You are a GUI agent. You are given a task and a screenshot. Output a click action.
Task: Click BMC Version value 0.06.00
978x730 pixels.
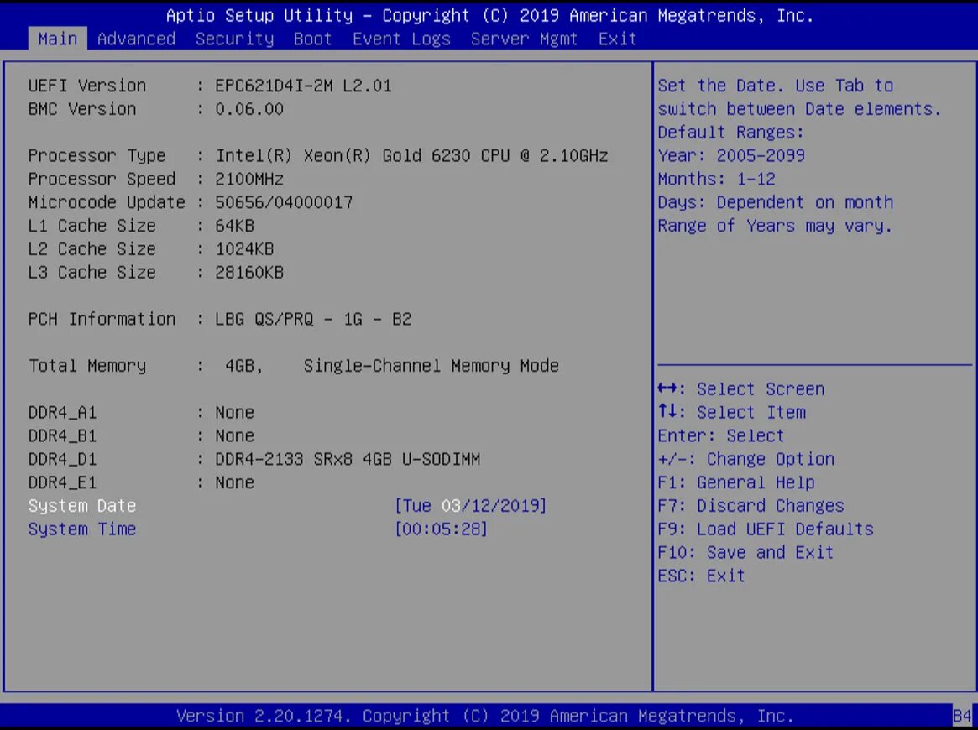click(x=248, y=109)
